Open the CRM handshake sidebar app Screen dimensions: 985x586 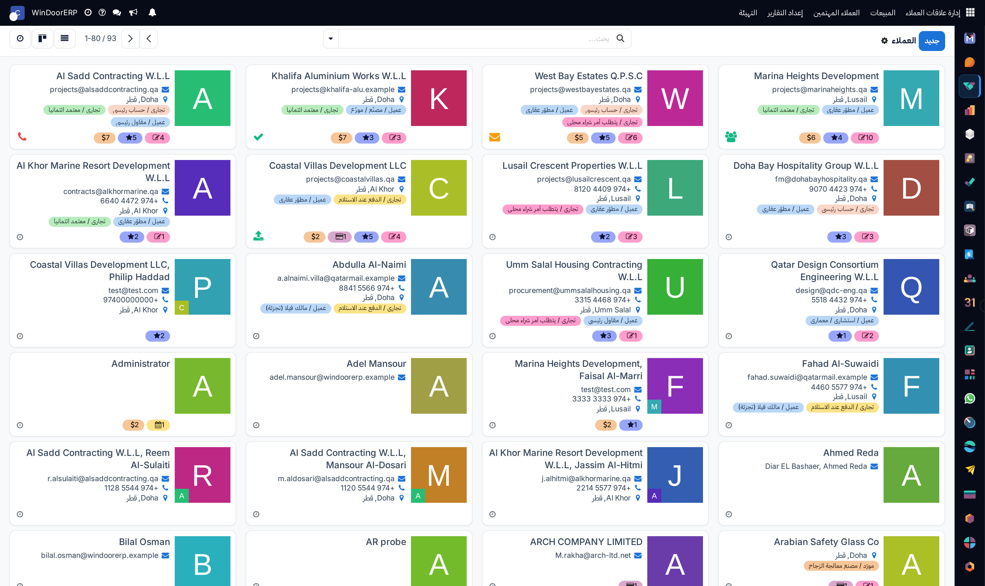point(969,86)
